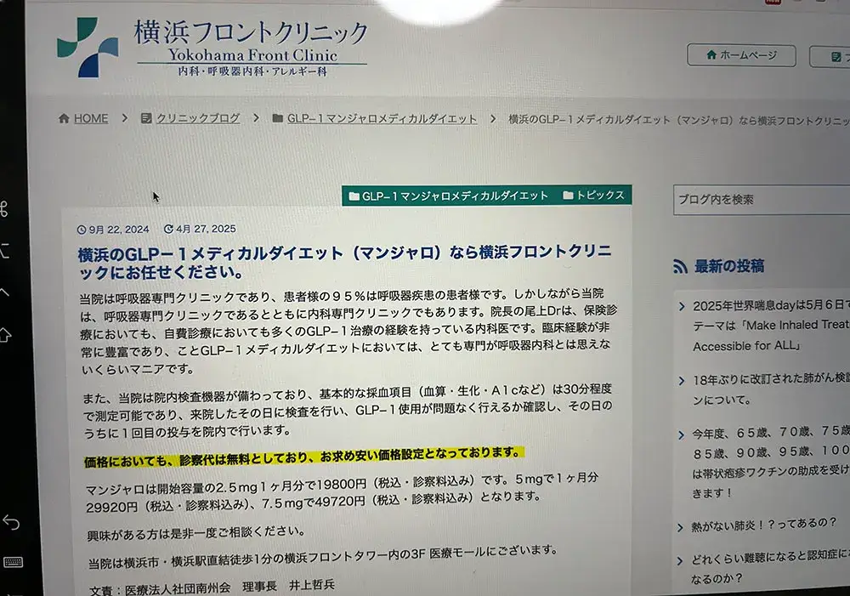Click the blog icon beside クリニックブログ
The width and height of the screenshot is (850, 596).
146,118
